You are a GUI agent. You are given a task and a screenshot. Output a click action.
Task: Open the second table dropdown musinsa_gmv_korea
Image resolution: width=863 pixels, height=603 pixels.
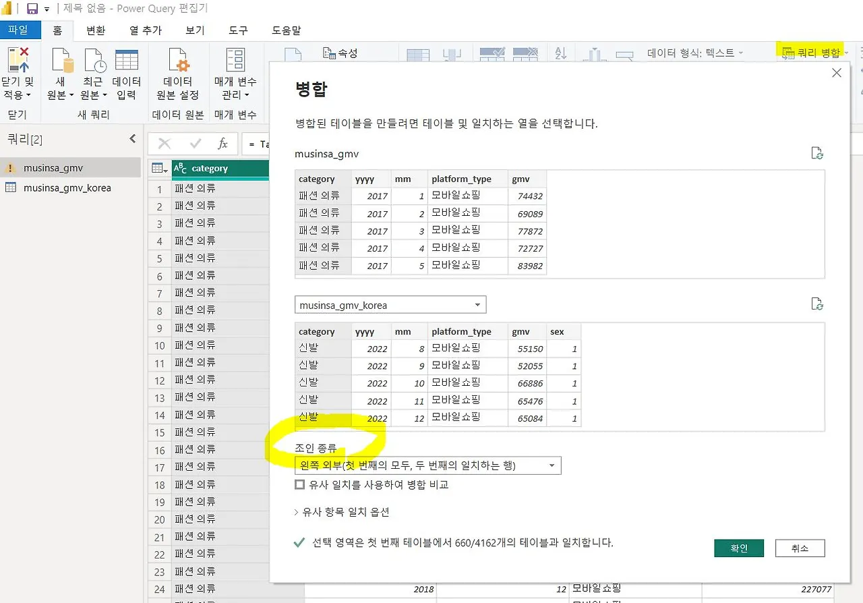click(390, 305)
